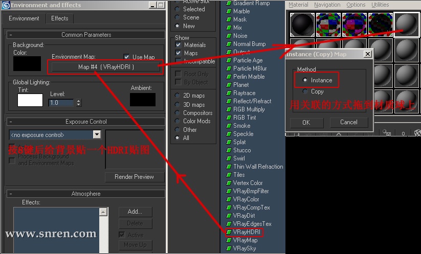Select the Mix map icon
The image size is (421, 254).
tap(229, 28)
